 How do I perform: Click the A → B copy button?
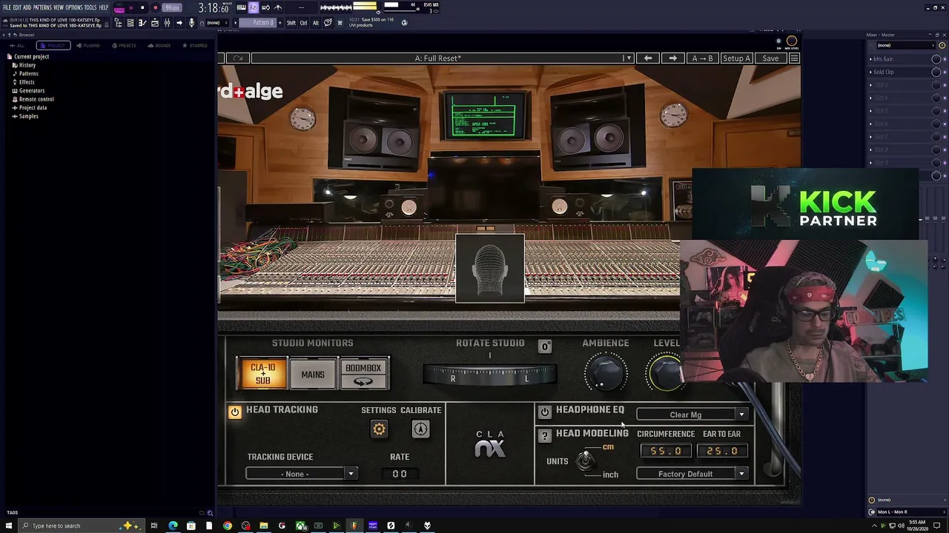coord(702,58)
